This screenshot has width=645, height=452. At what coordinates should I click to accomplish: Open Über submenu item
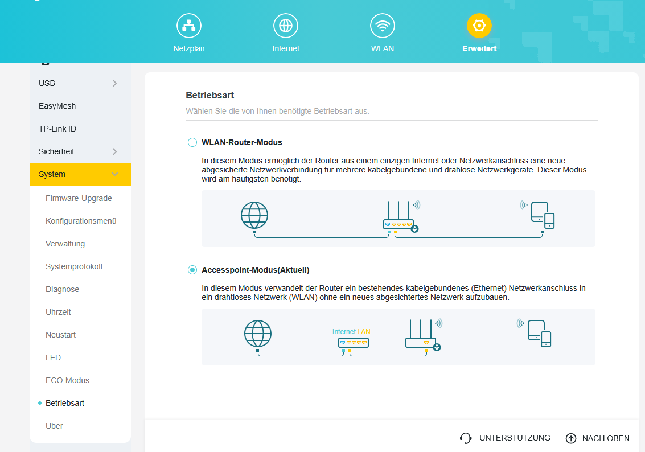click(x=54, y=426)
